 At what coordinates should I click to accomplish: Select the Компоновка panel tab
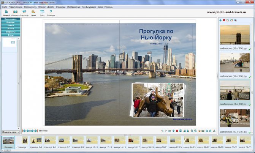pyautogui.click(x=11, y=19)
